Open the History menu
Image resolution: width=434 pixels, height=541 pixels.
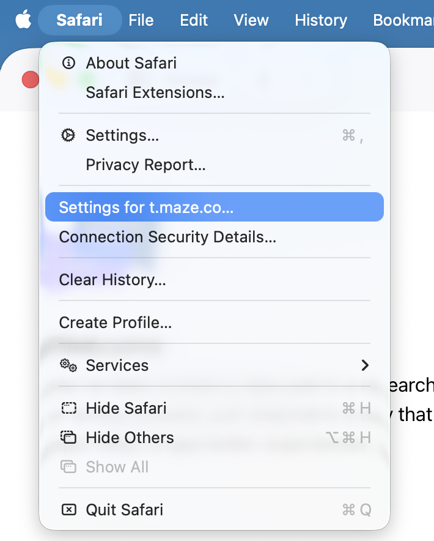pos(321,20)
